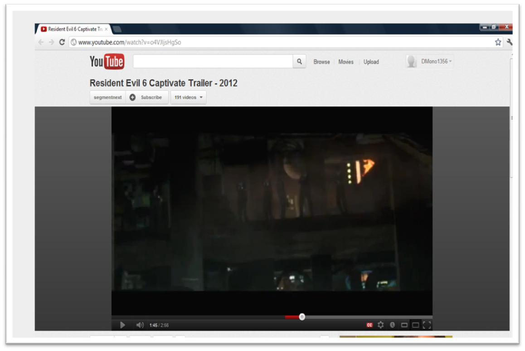Open the Movies menu item
The height and width of the screenshot is (351, 525).
coord(345,62)
